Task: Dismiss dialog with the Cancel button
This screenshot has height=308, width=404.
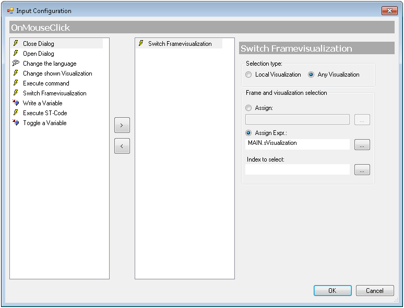Action: point(375,290)
